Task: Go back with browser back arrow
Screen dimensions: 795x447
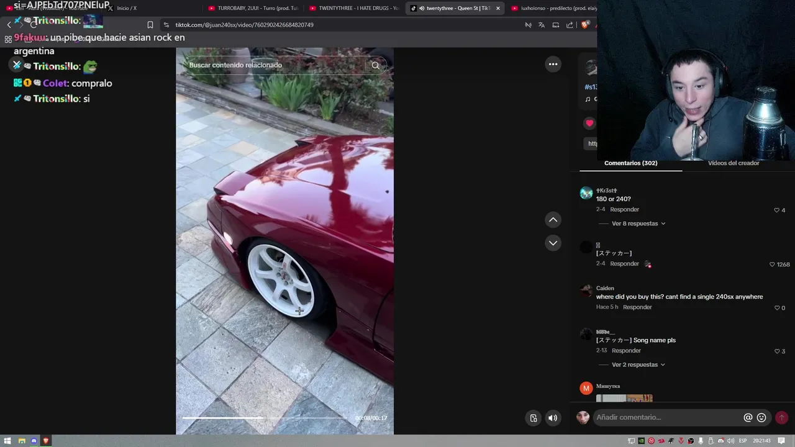Action: pos(9,25)
